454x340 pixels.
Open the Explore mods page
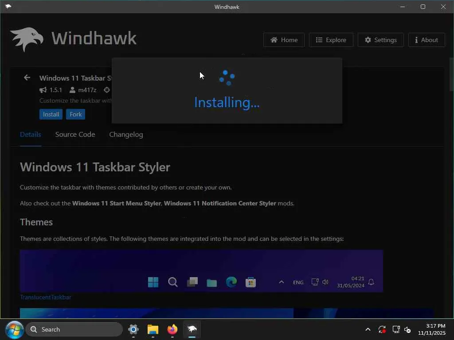[x=331, y=40]
